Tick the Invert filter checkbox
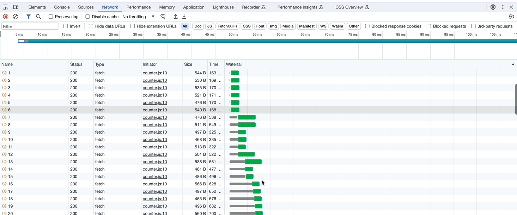Image resolution: width=517 pixels, height=215 pixels. point(66,26)
